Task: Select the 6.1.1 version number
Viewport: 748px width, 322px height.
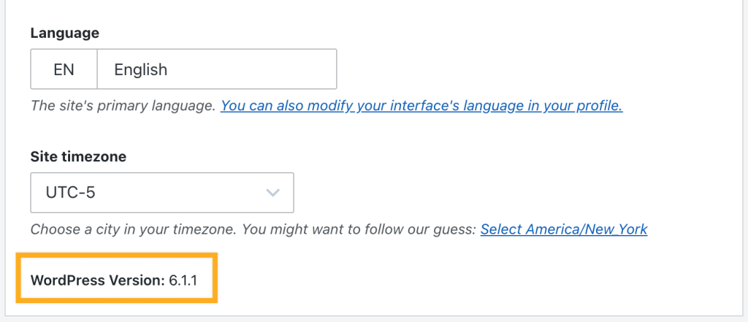Action: (183, 280)
